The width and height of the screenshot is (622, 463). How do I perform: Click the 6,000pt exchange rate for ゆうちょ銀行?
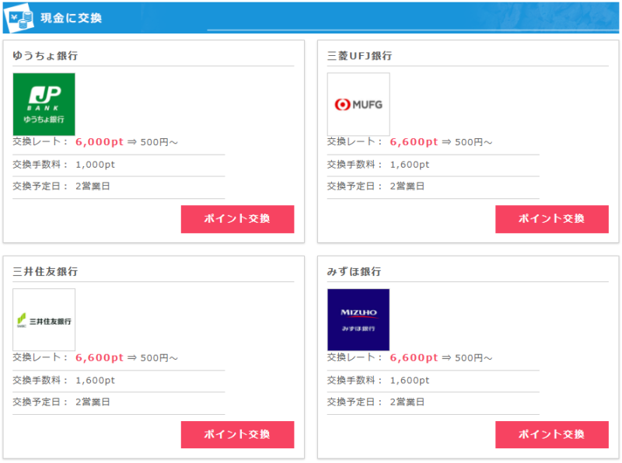coord(100,142)
